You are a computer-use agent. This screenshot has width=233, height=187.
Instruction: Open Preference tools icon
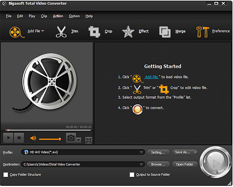[x=203, y=31]
